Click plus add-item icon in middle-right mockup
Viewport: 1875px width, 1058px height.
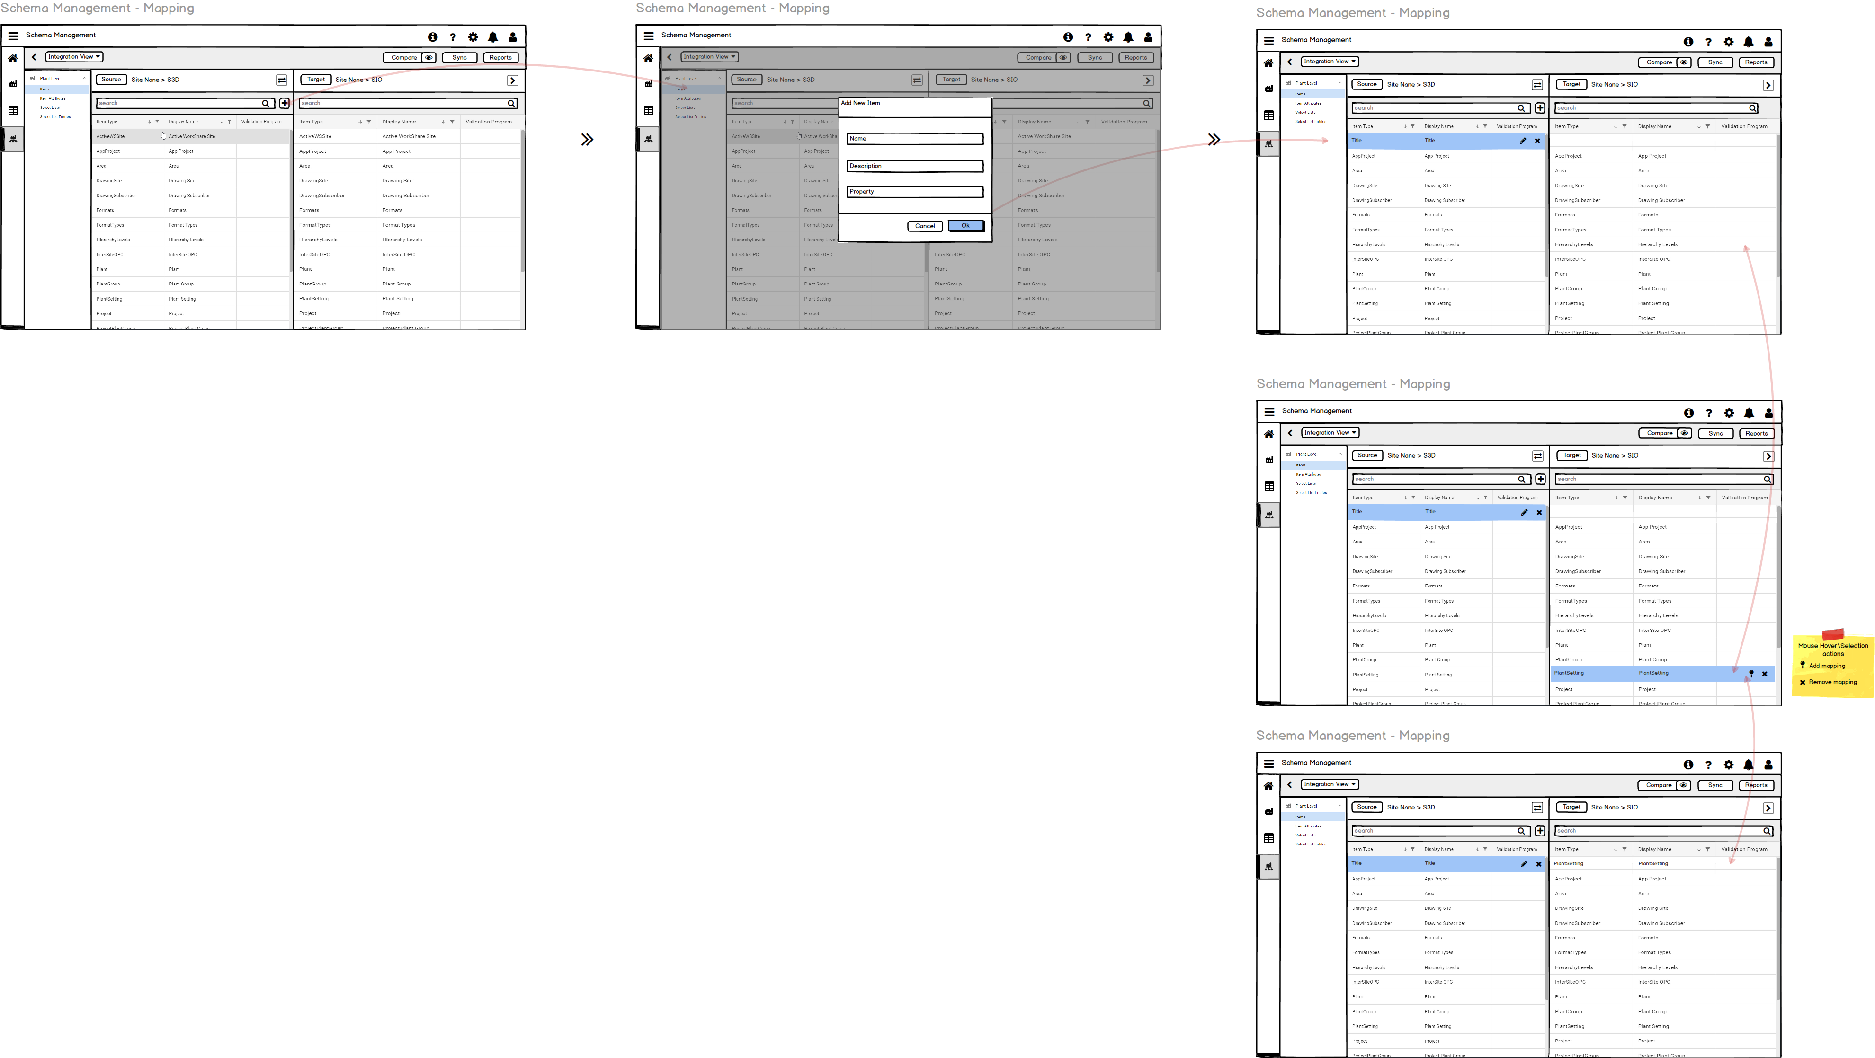[x=1541, y=479]
